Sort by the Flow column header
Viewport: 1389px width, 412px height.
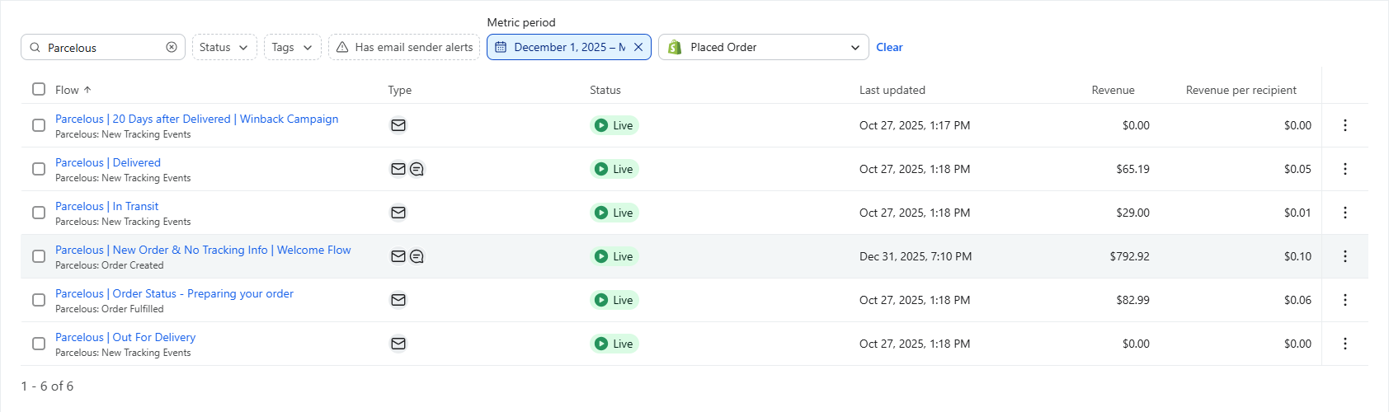(73, 90)
